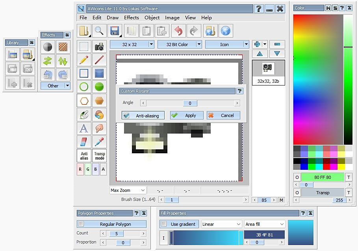Activate the rectangular Selection tool
The height and width of the screenshot is (251, 358).
[84, 46]
